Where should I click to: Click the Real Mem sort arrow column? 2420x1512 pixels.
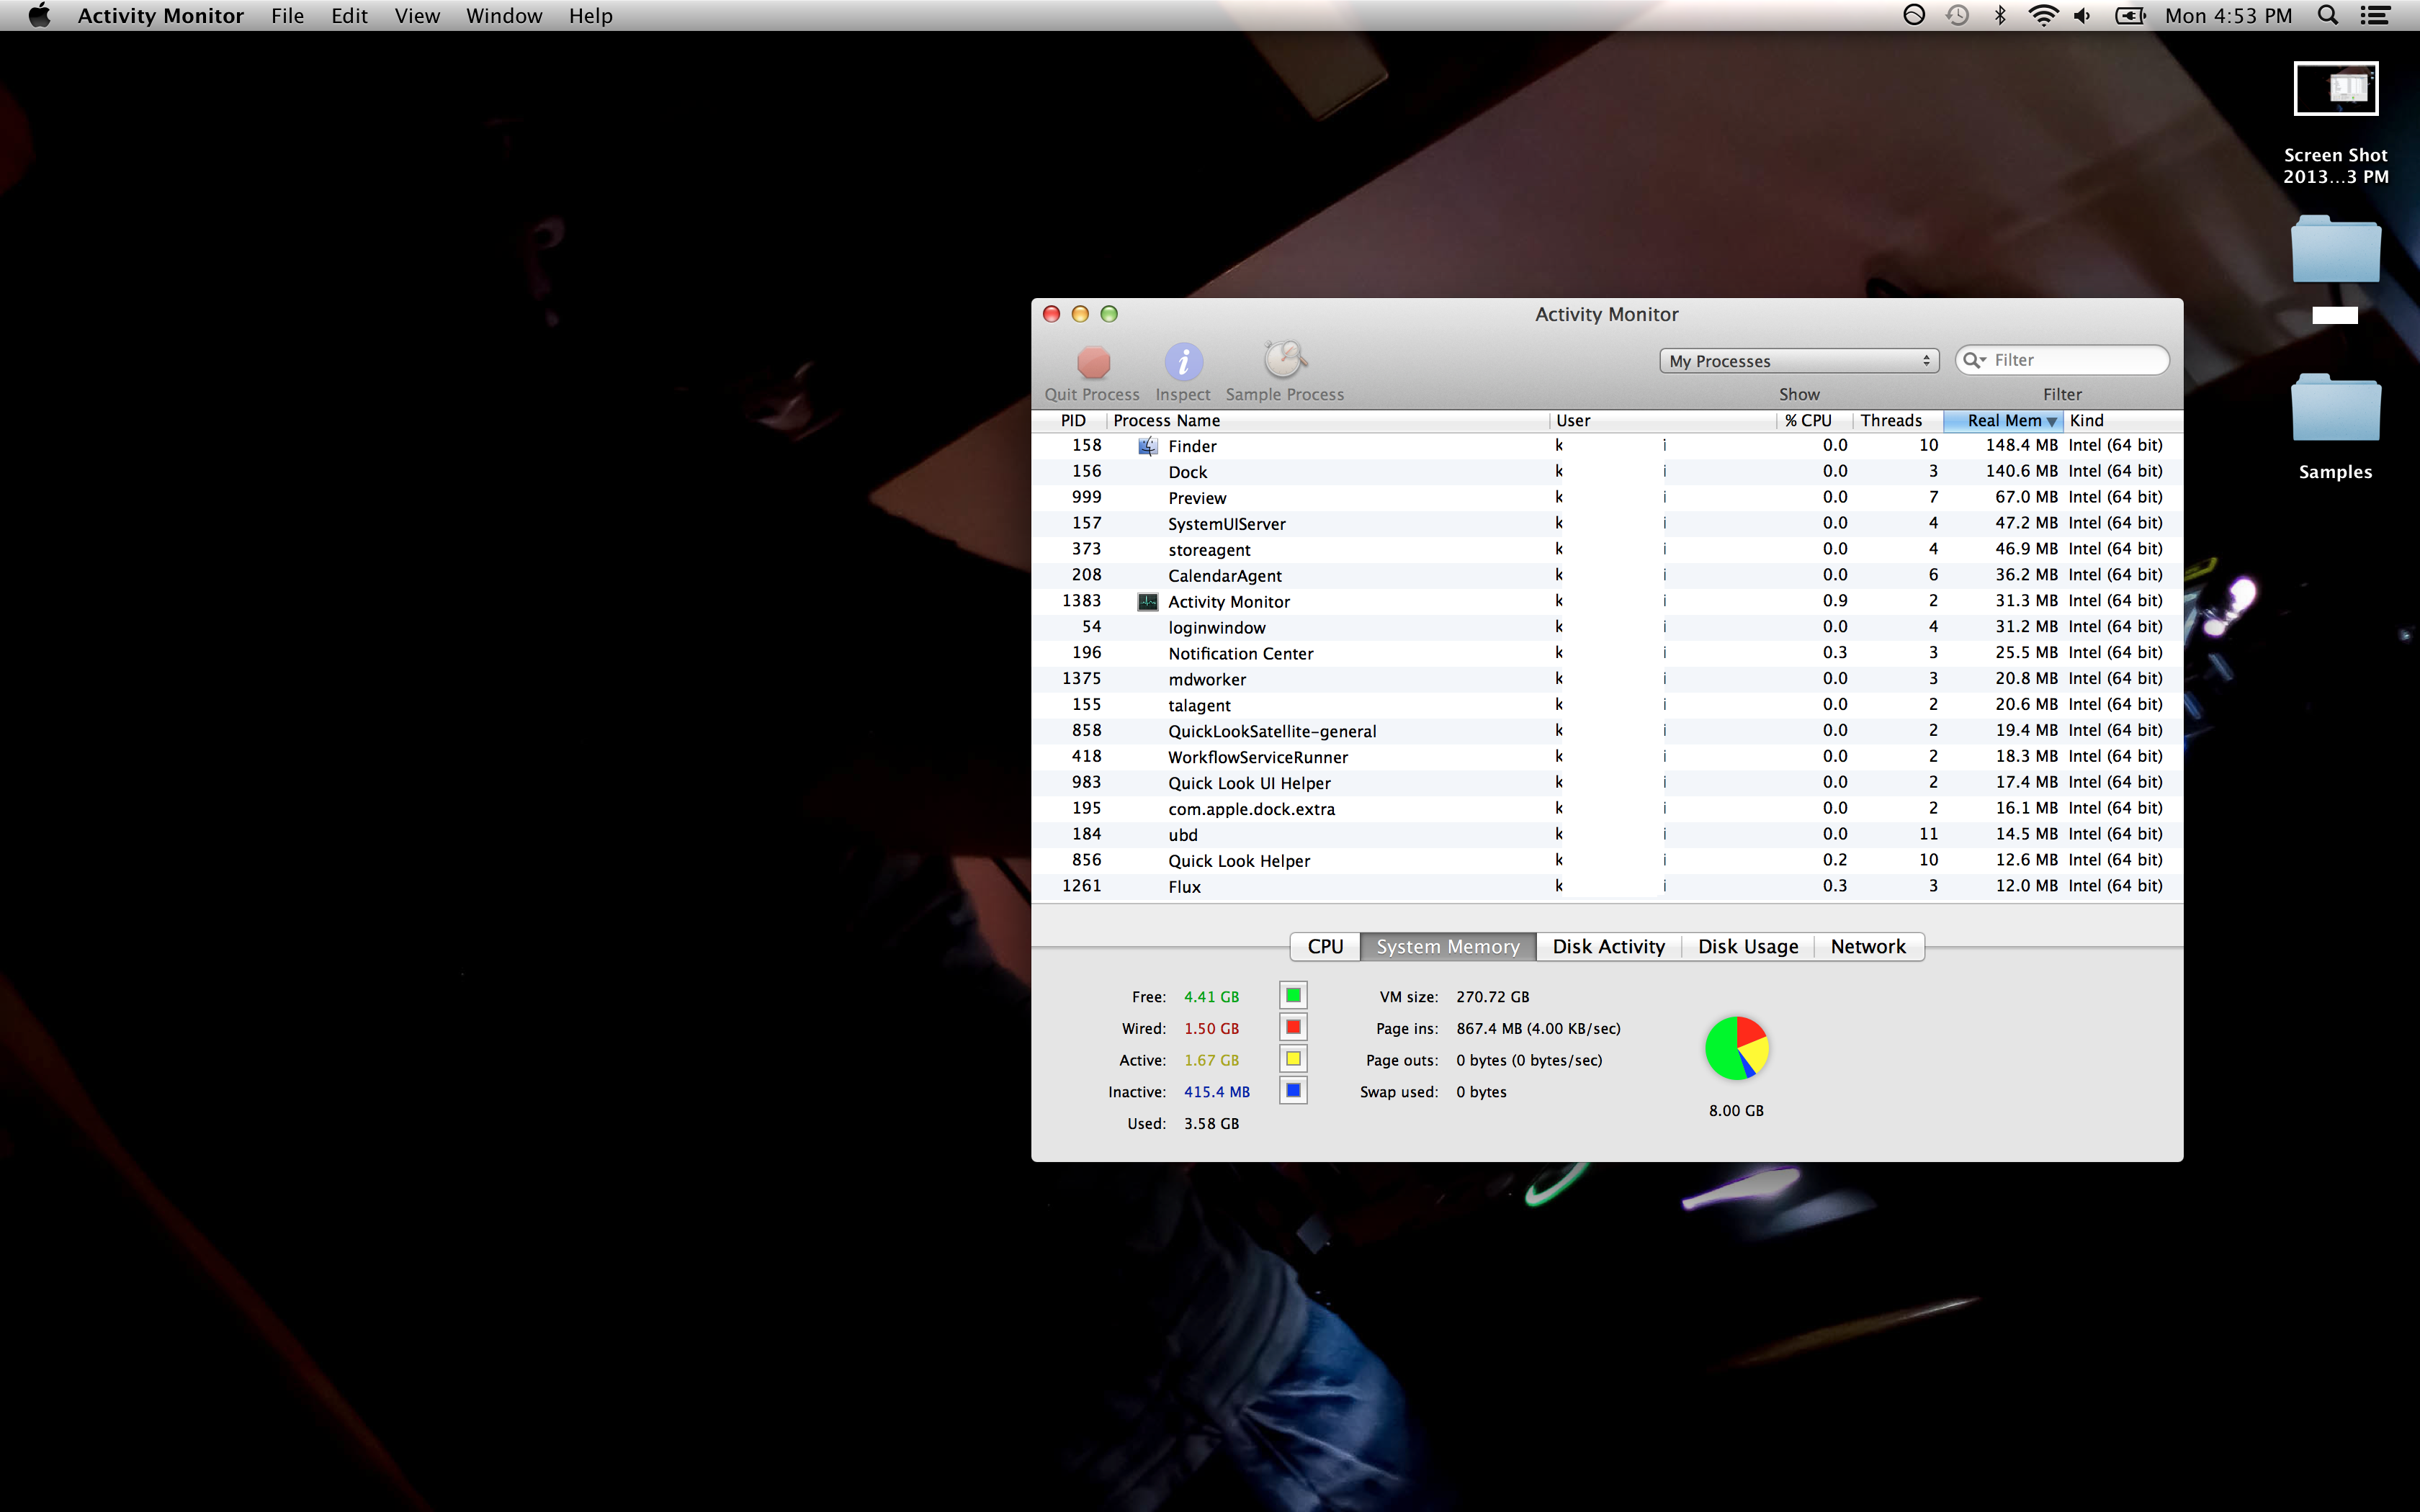pos(2003,421)
